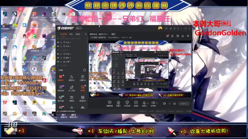Click the stream preview canvas
The height and width of the screenshot is (139, 248).
[140, 69]
